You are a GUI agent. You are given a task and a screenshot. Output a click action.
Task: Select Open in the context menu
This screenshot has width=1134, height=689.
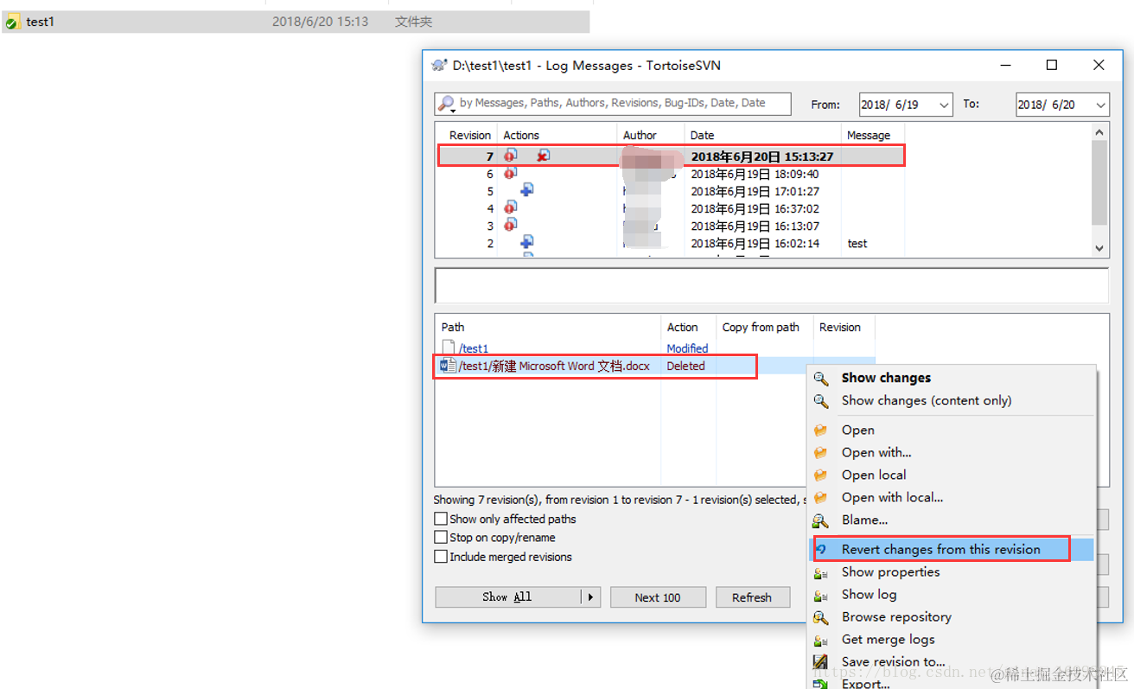tap(857, 430)
